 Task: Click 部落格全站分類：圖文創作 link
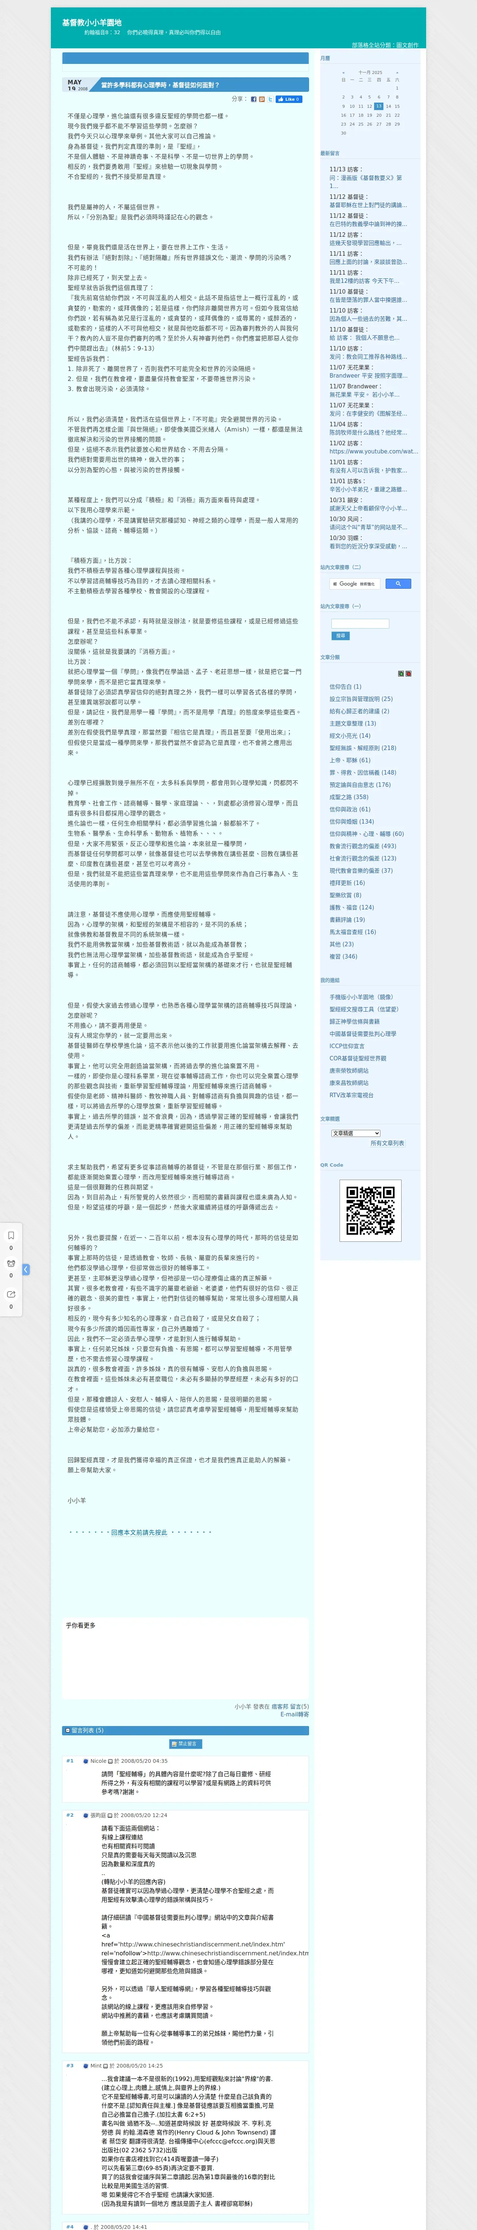pyautogui.click(x=384, y=45)
